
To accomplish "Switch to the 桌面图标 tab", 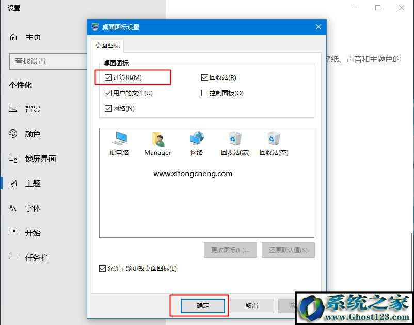I will point(107,45).
